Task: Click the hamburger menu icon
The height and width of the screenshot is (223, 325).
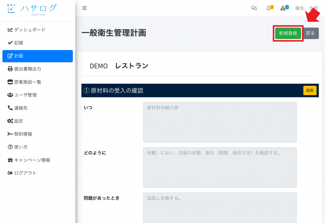Action: [84, 8]
